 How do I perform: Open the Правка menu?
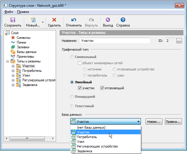[23, 12]
